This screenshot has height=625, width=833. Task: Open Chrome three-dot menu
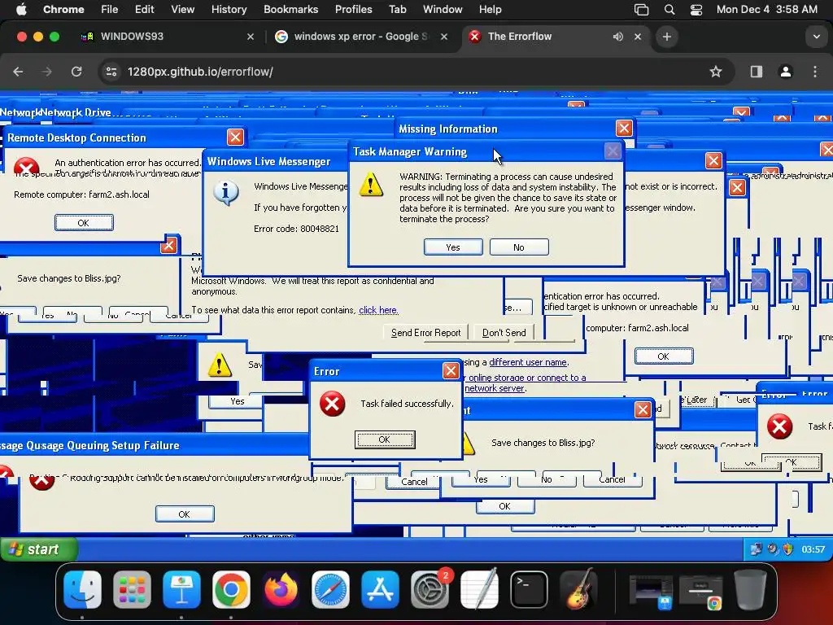click(x=815, y=72)
